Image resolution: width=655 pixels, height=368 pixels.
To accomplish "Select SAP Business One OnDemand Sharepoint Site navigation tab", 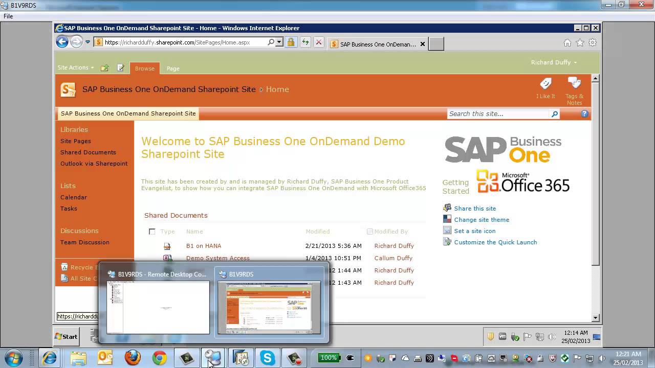I will click(x=128, y=113).
